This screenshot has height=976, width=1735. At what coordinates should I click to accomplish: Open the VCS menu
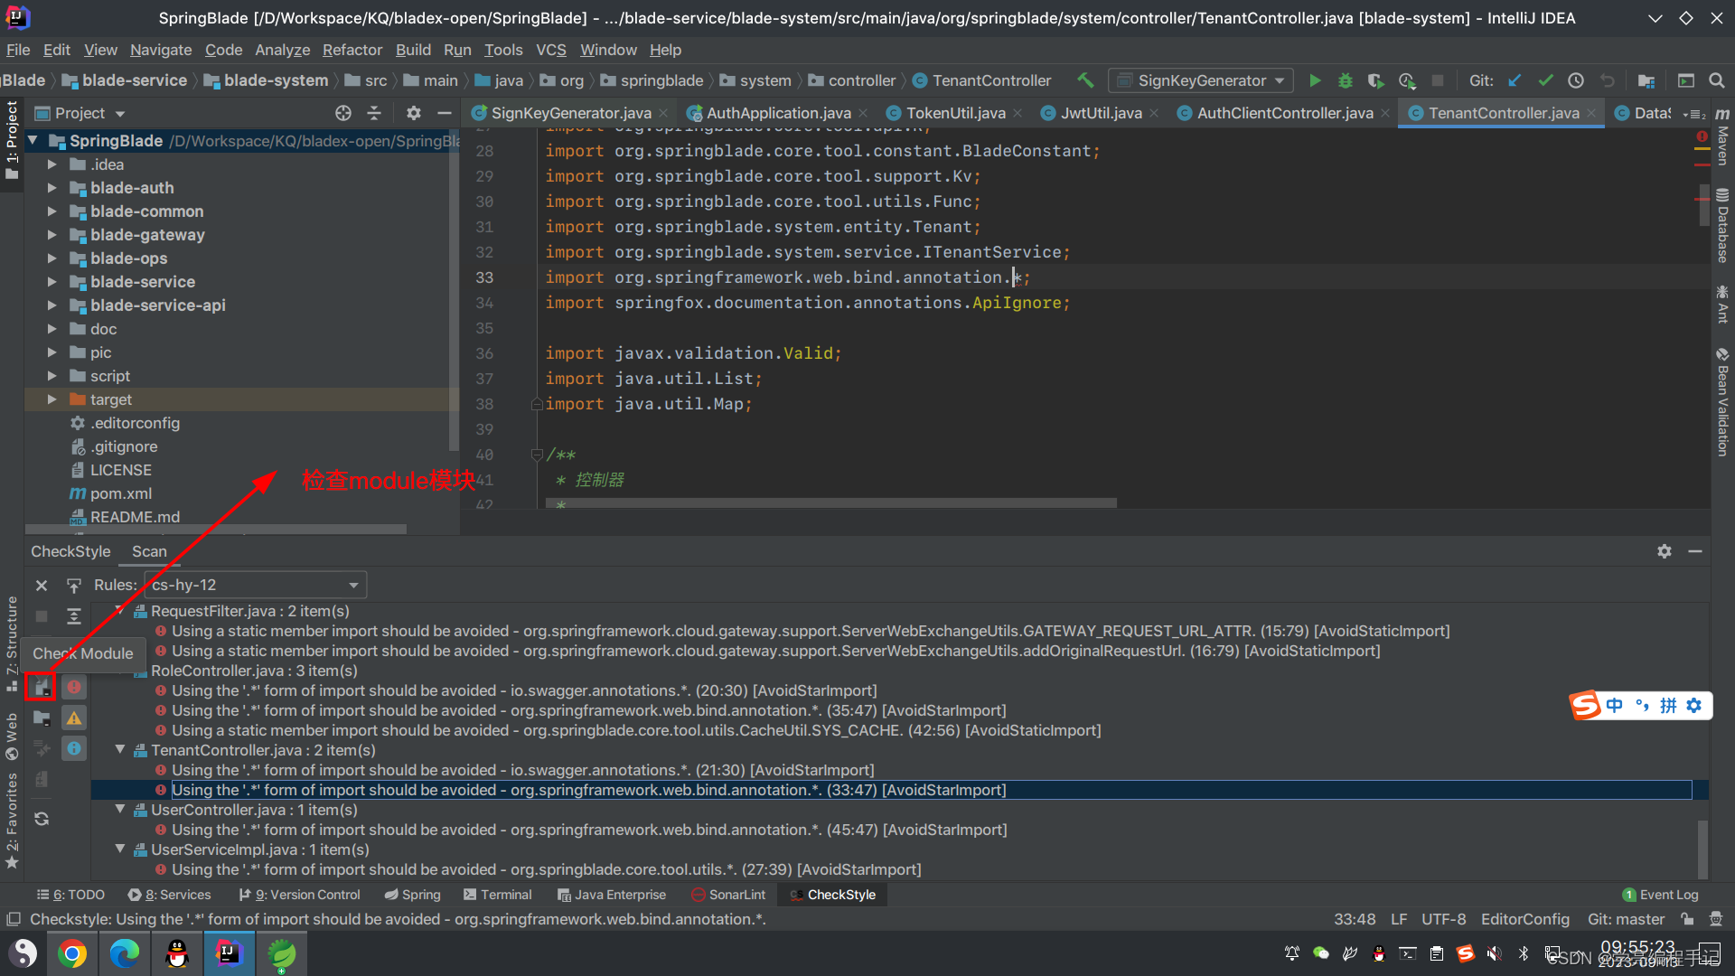coord(550,50)
